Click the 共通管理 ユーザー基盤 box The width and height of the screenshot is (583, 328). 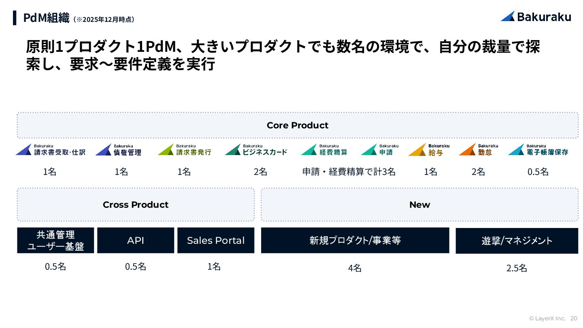click(x=55, y=241)
